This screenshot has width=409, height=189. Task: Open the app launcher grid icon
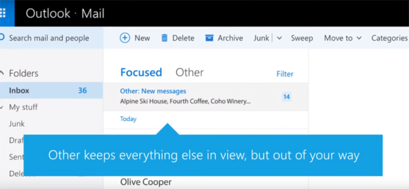point(3,13)
